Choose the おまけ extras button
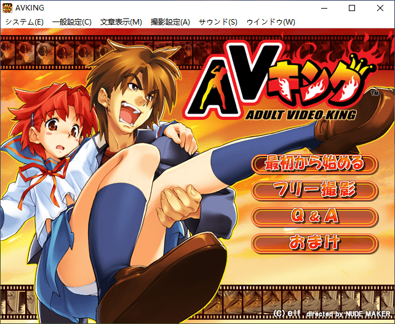This screenshot has height=324, width=395. point(314,243)
